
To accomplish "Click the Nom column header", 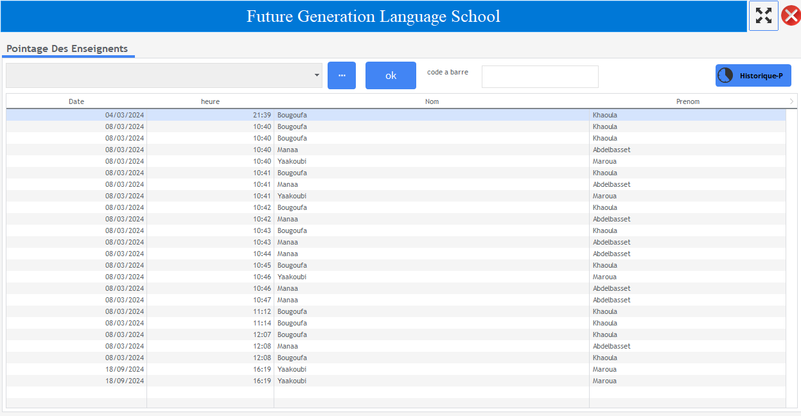I will pos(432,101).
